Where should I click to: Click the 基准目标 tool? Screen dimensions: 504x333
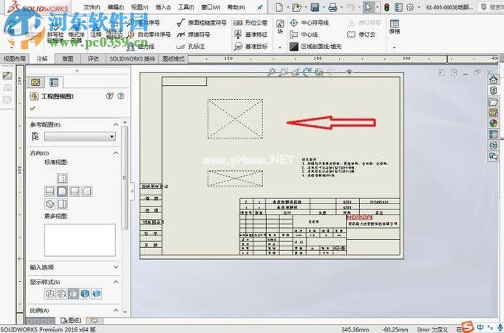click(x=251, y=47)
